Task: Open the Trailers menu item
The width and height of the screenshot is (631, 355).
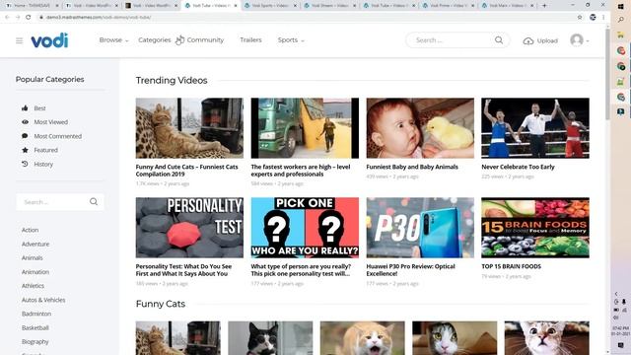Action: (250, 40)
